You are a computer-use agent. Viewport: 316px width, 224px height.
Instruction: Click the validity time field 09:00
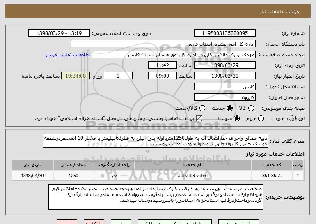point(163,76)
